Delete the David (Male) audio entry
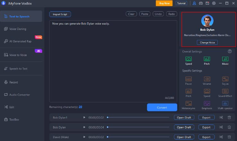The height and width of the screenshot is (141, 237). click(x=229, y=137)
